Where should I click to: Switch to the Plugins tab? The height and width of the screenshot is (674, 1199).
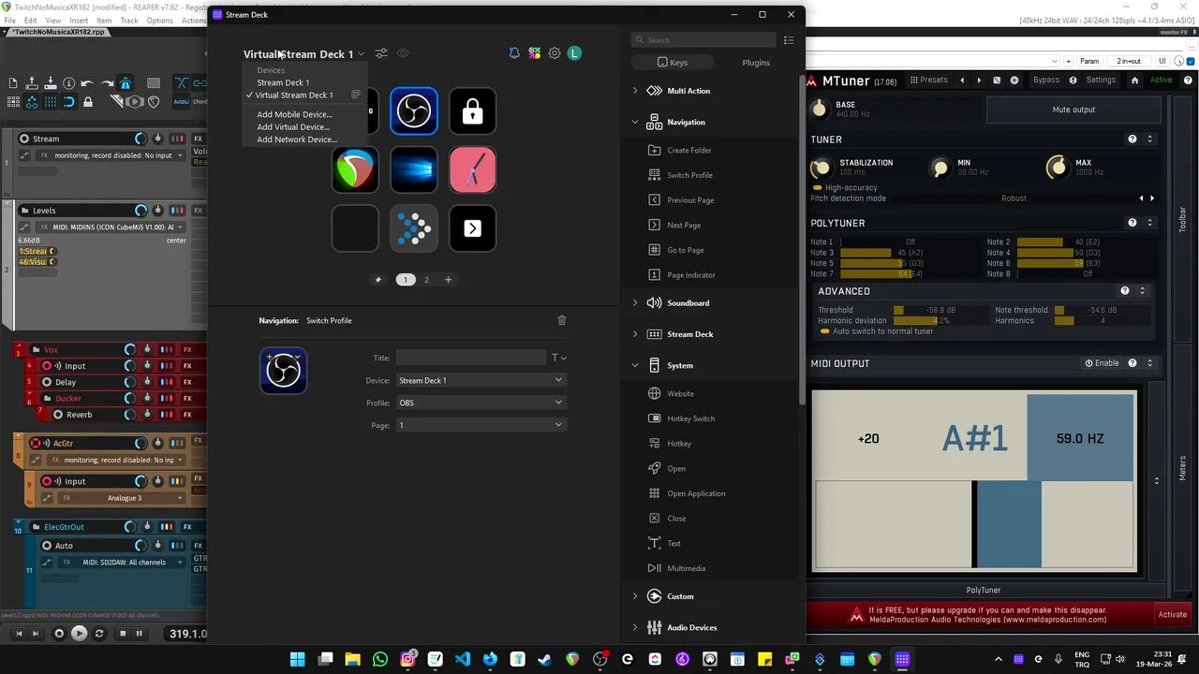point(756,63)
